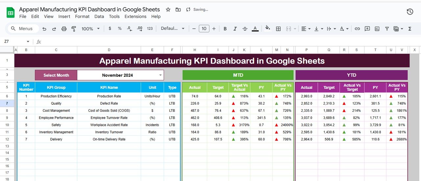Open text wrapping dropdown
This screenshot has height=181, width=421.
(x=331, y=29)
